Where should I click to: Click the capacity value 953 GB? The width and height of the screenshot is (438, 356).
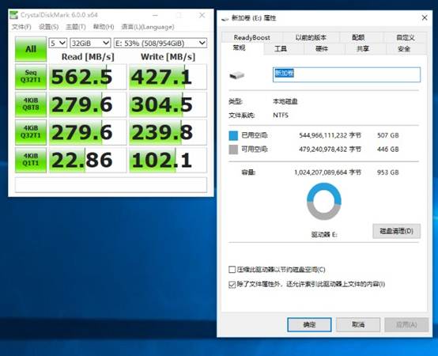click(387, 172)
